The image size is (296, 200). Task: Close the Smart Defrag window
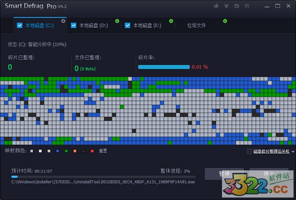pos(289,6)
